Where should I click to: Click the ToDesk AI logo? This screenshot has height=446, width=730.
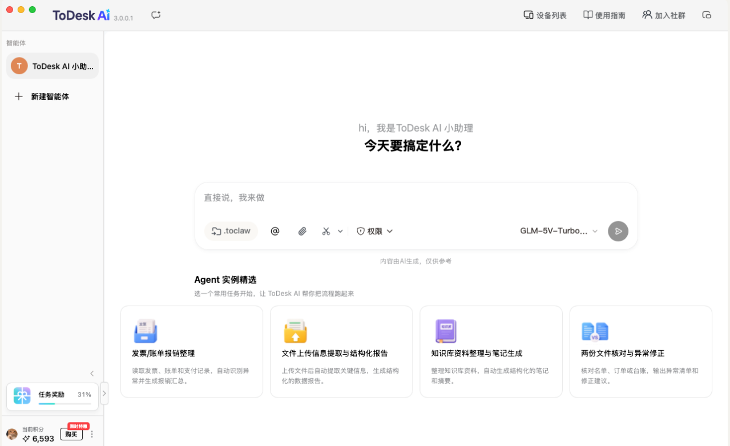81,15
